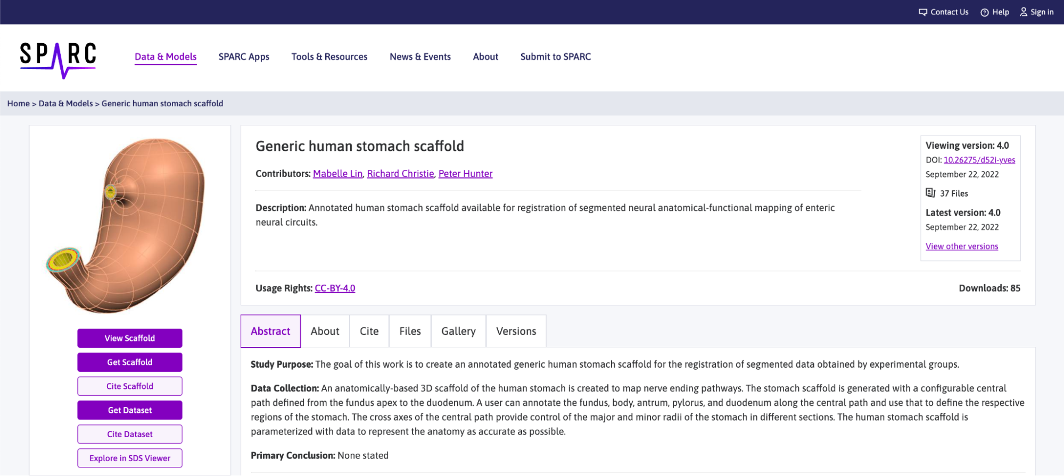Click Get Dataset button

click(130, 410)
